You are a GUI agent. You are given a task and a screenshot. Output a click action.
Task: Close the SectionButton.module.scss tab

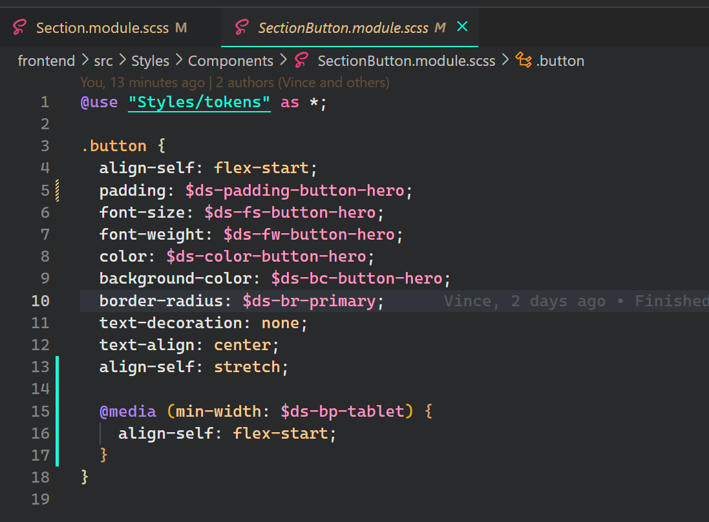pyautogui.click(x=462, y=26)
